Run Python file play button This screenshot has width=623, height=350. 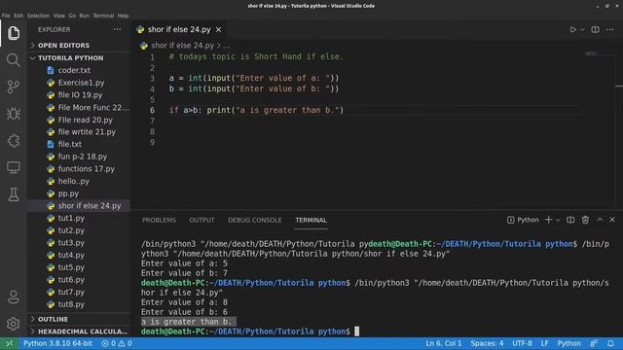pyautogui.click(x=572, y=30)
